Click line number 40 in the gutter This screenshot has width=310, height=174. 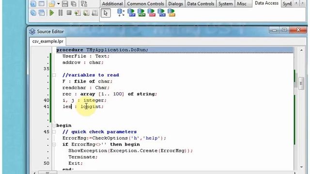click(x=46, y=100)
